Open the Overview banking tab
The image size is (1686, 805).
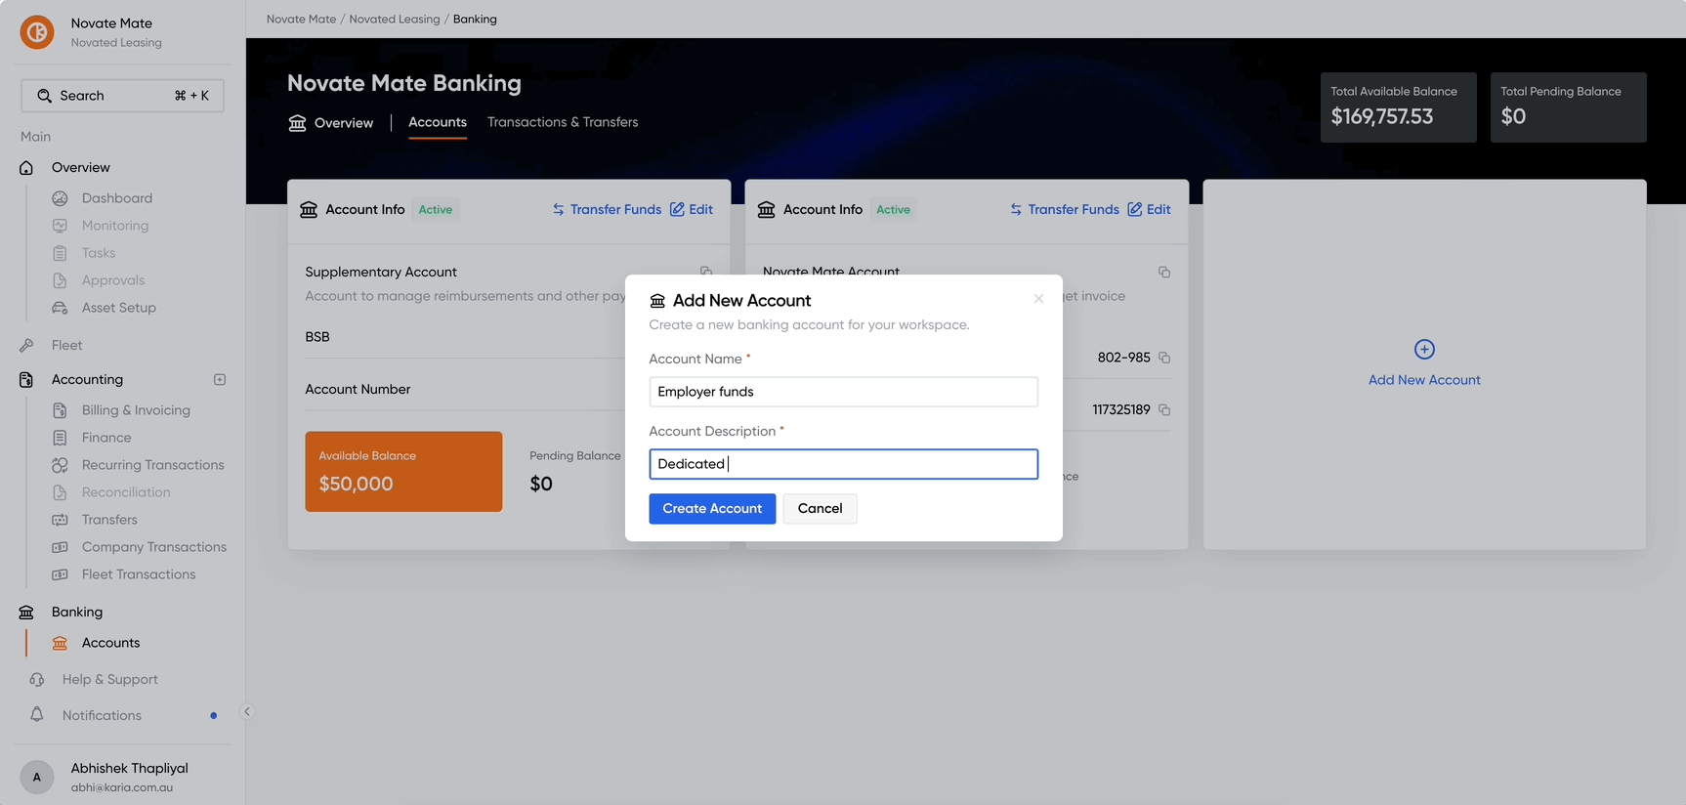[x=331, y=123]
